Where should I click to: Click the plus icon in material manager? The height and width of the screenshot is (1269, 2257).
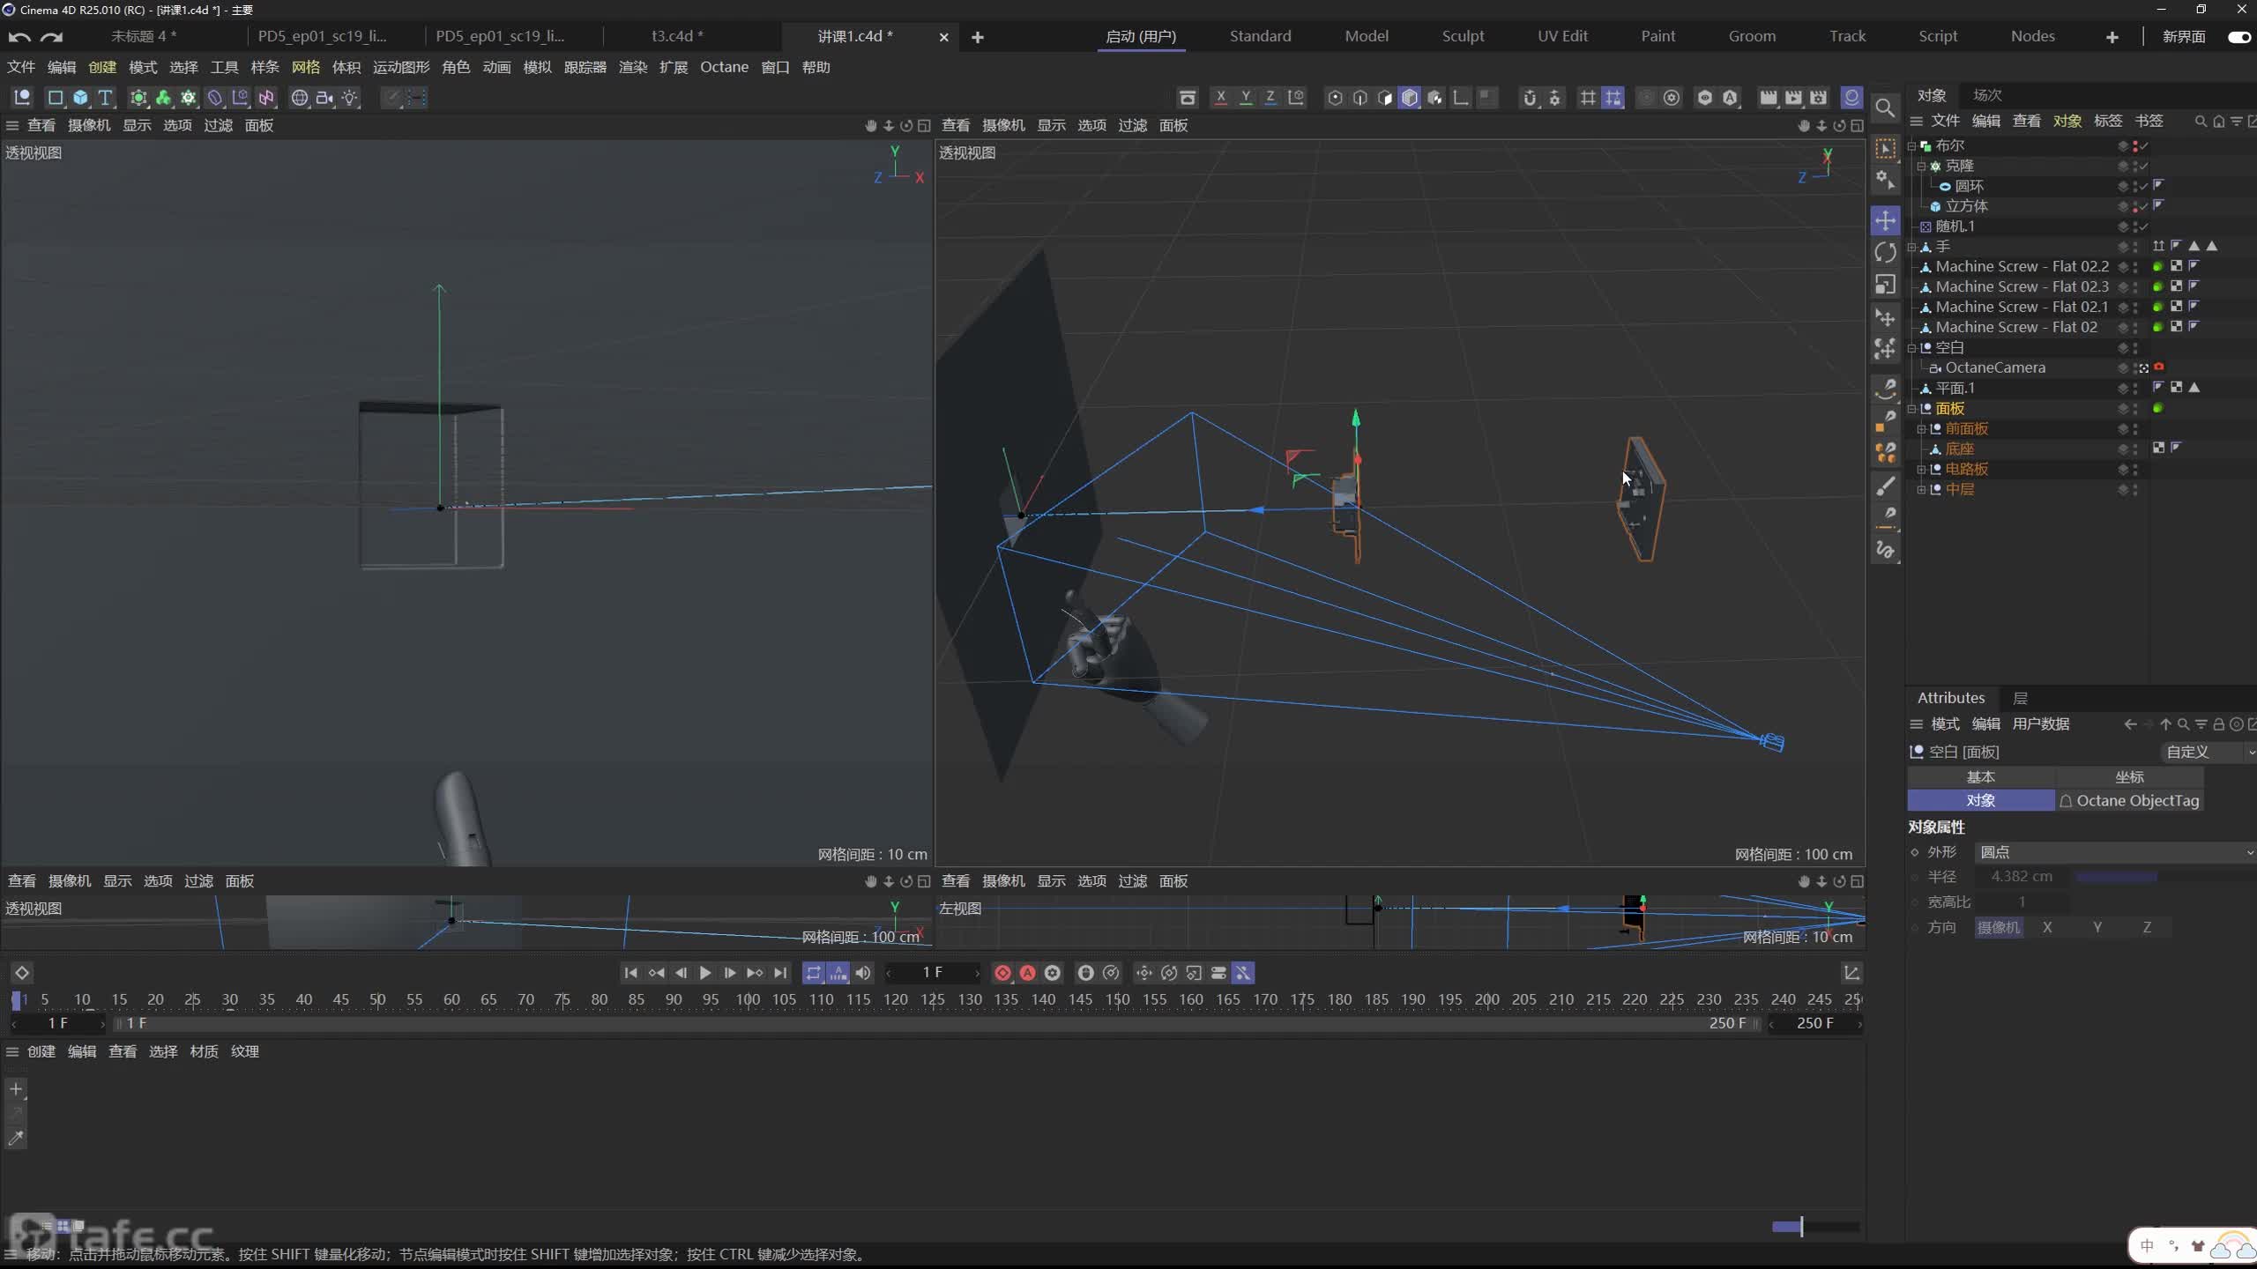(x=16, y=1089)
